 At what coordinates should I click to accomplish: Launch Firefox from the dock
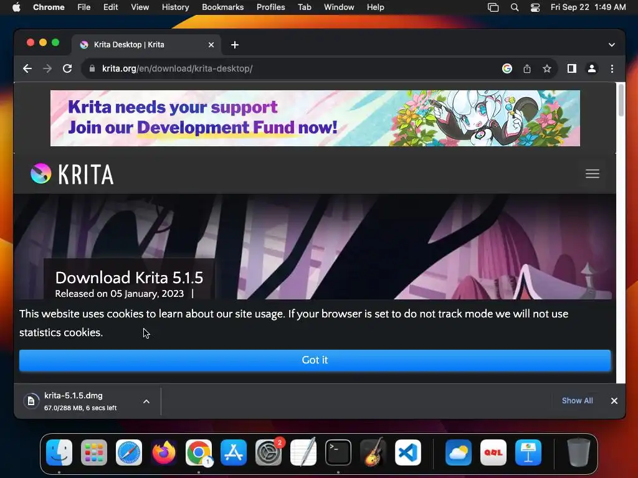click(x=164, y=452)
